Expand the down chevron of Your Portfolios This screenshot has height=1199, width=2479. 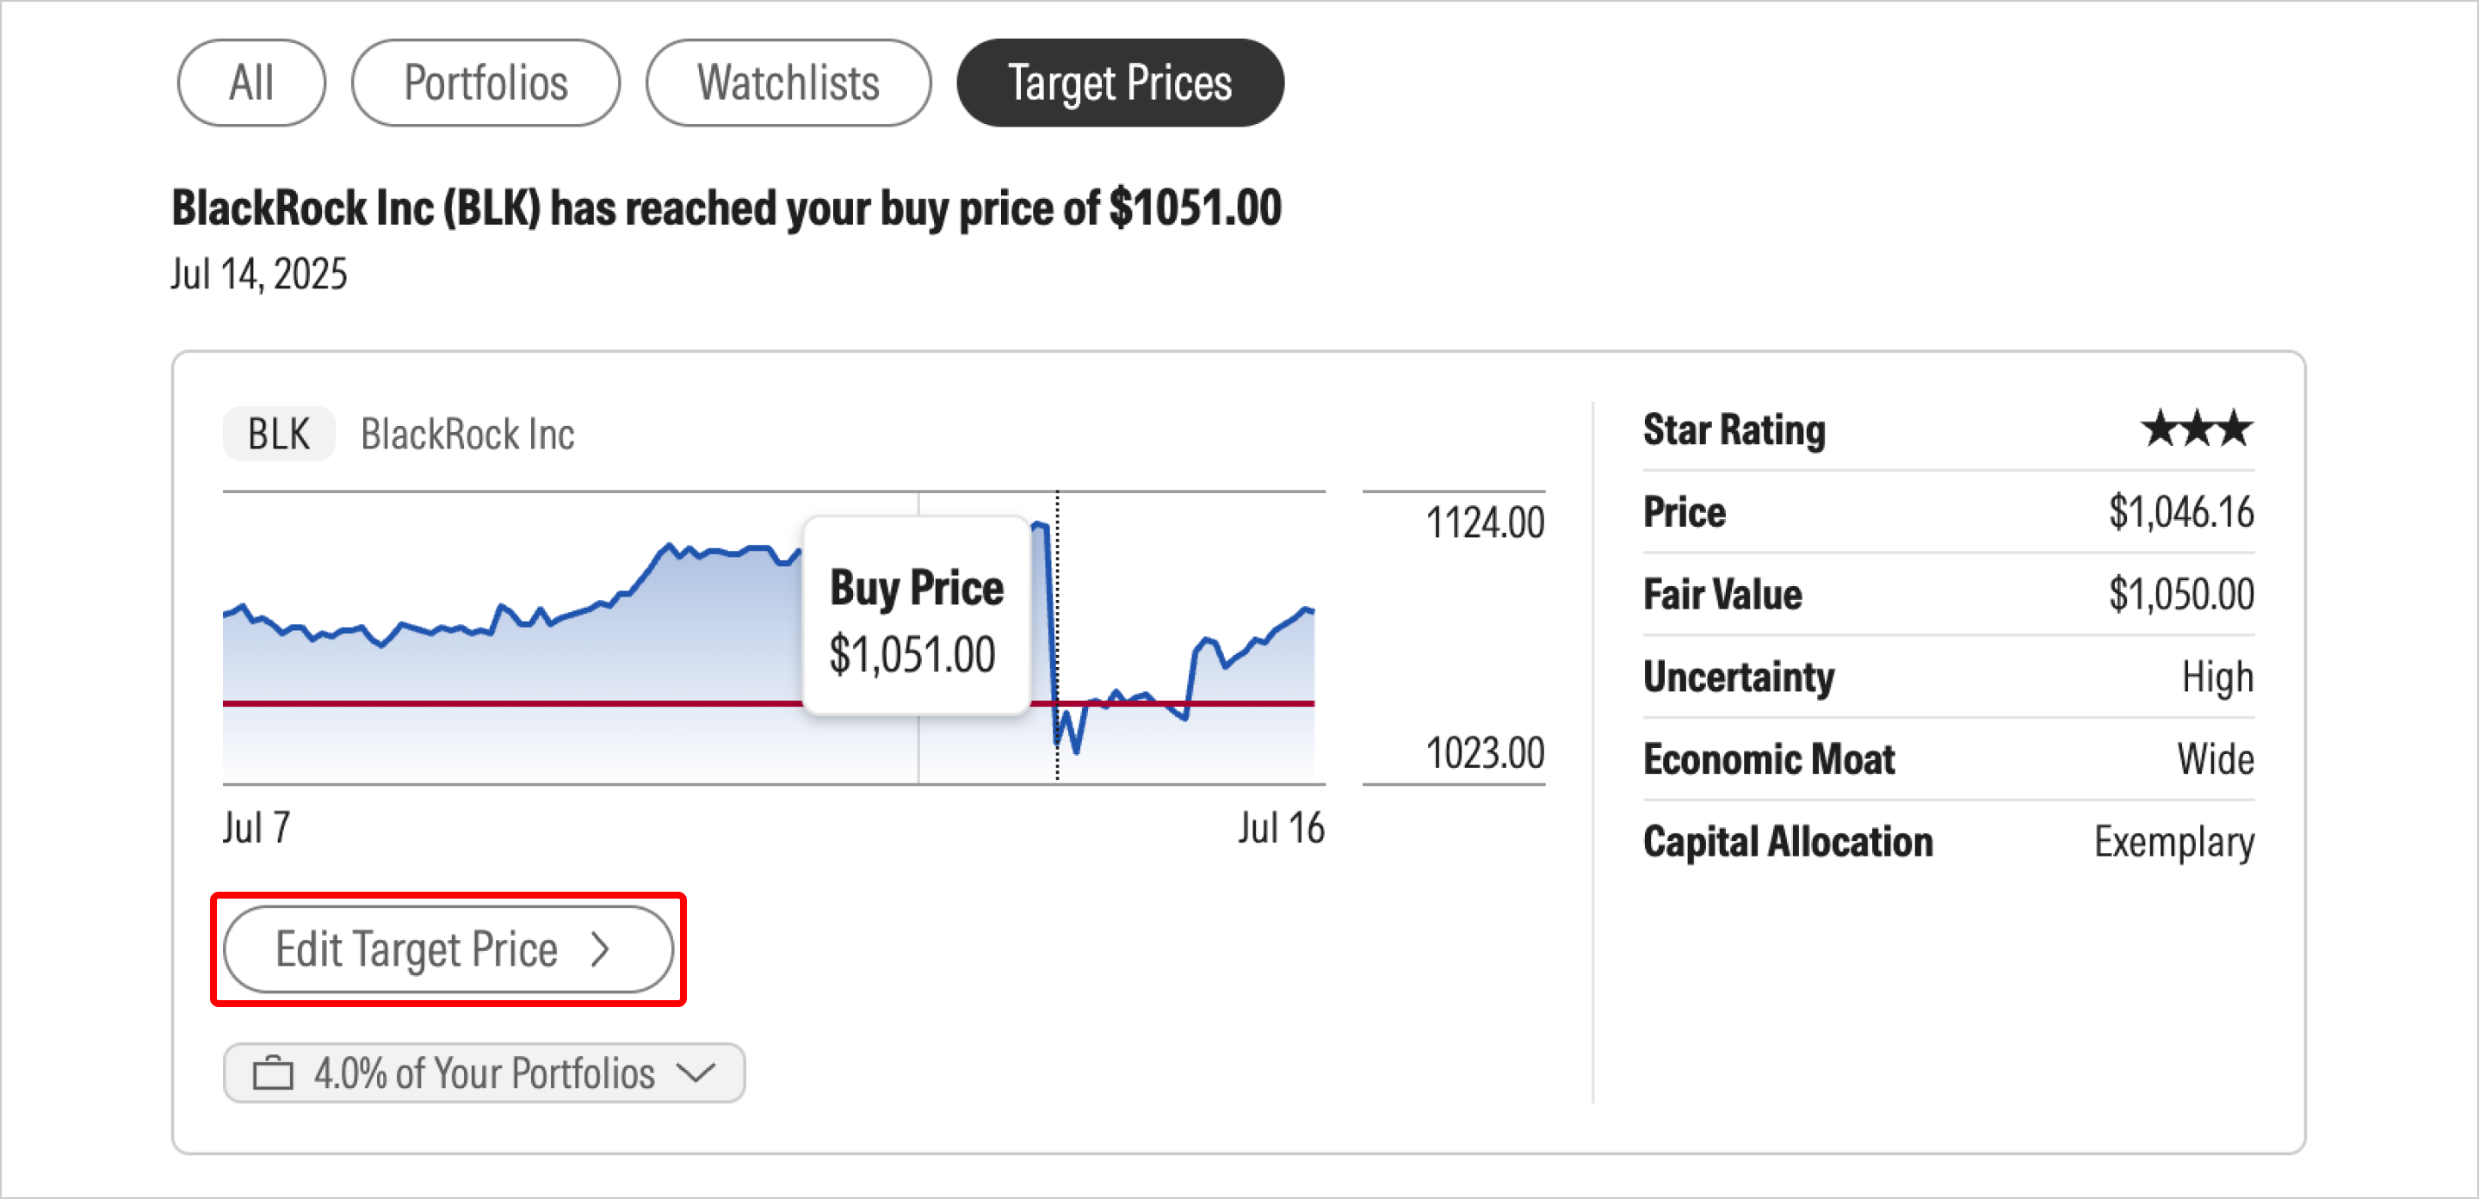695,1072
